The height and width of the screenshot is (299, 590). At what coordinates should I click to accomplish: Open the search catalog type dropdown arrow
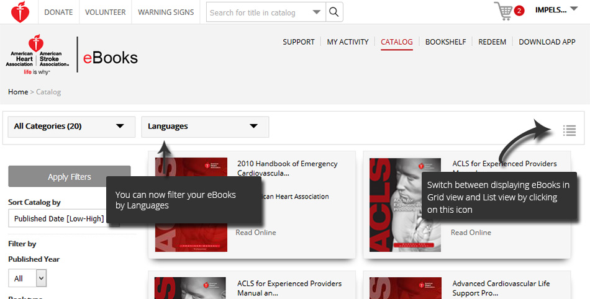[317, 12]
